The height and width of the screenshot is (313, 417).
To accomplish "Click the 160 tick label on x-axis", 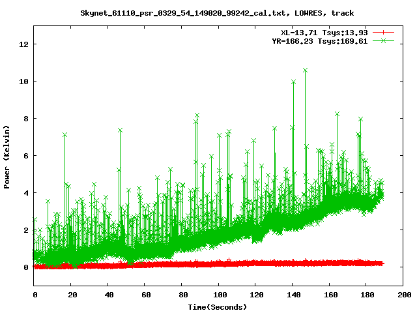I will (x=329, y=295).
